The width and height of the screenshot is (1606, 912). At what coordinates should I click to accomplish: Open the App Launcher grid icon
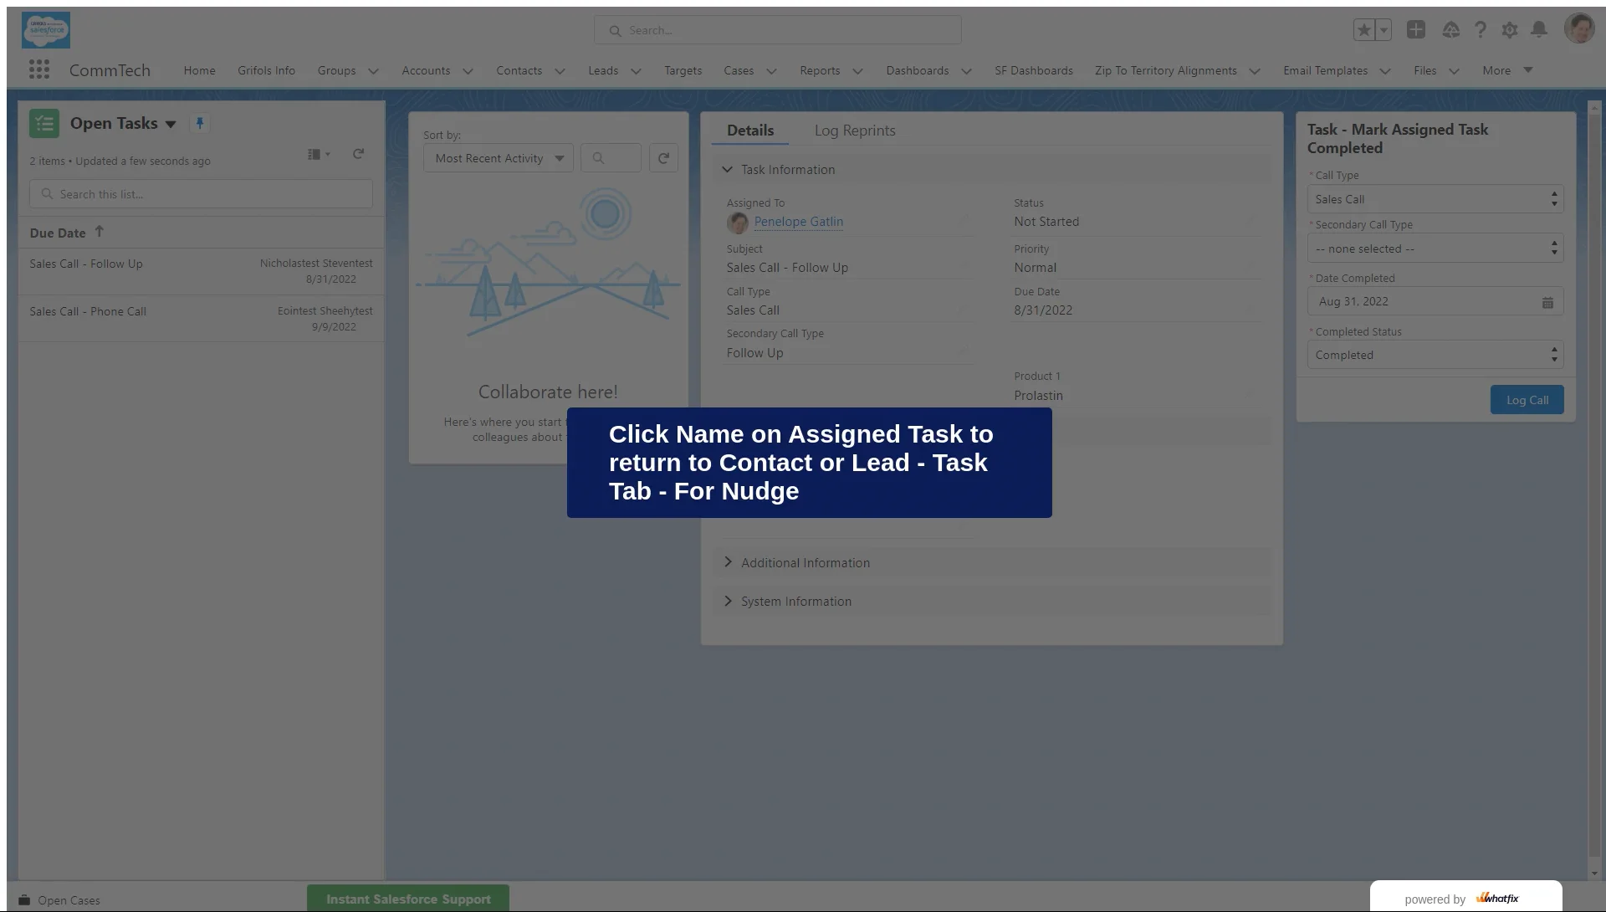point(38,69)
